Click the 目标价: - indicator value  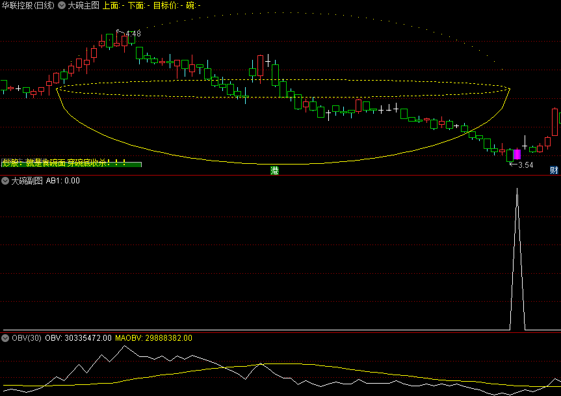168,5
